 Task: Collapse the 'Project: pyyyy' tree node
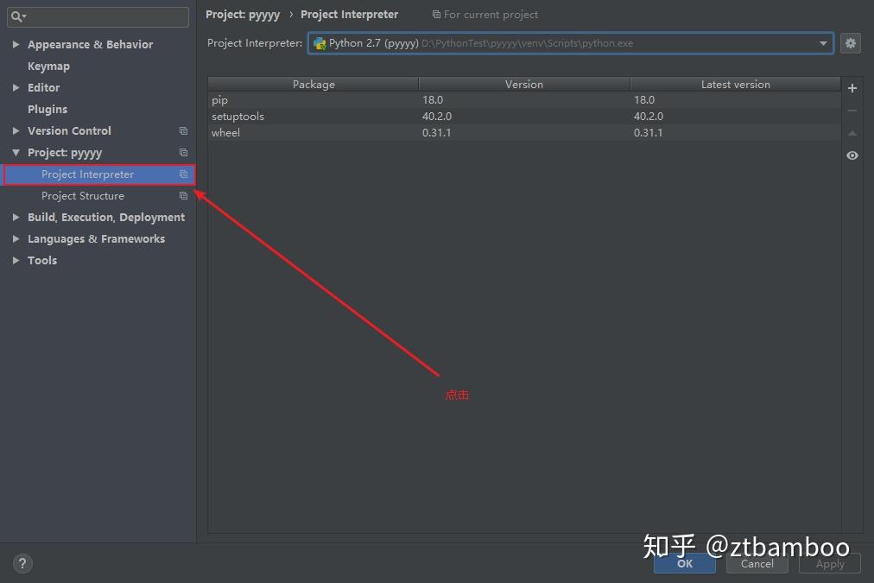[x=16, y=152]
